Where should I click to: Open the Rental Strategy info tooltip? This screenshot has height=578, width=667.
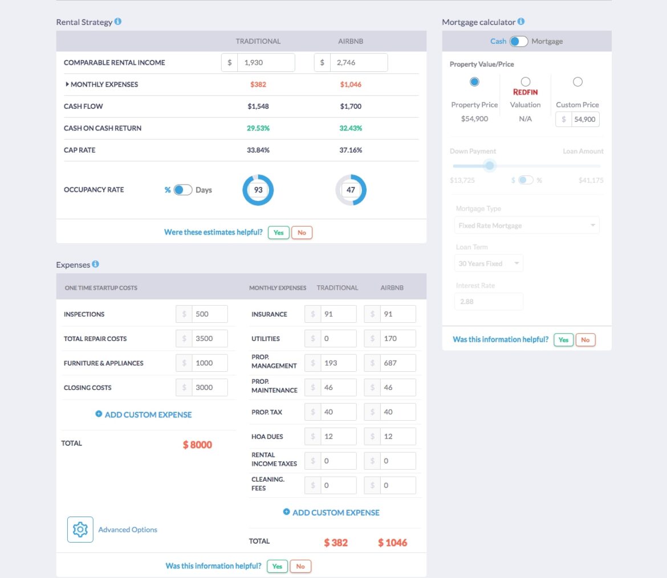(x=118, y=22)
